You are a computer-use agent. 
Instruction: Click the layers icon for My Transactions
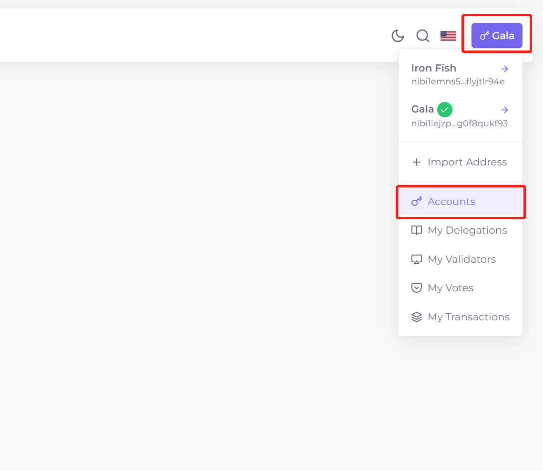[x=417, y=317]
